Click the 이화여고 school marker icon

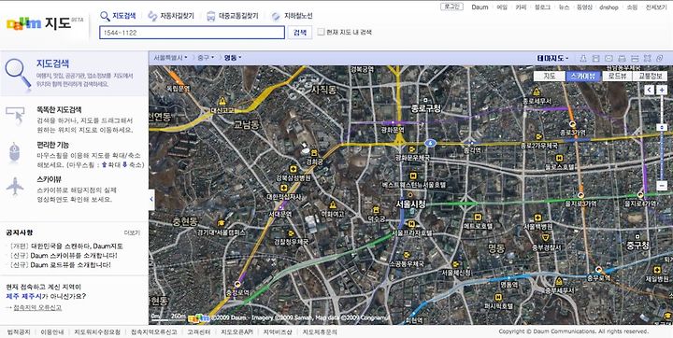point(333,204)
